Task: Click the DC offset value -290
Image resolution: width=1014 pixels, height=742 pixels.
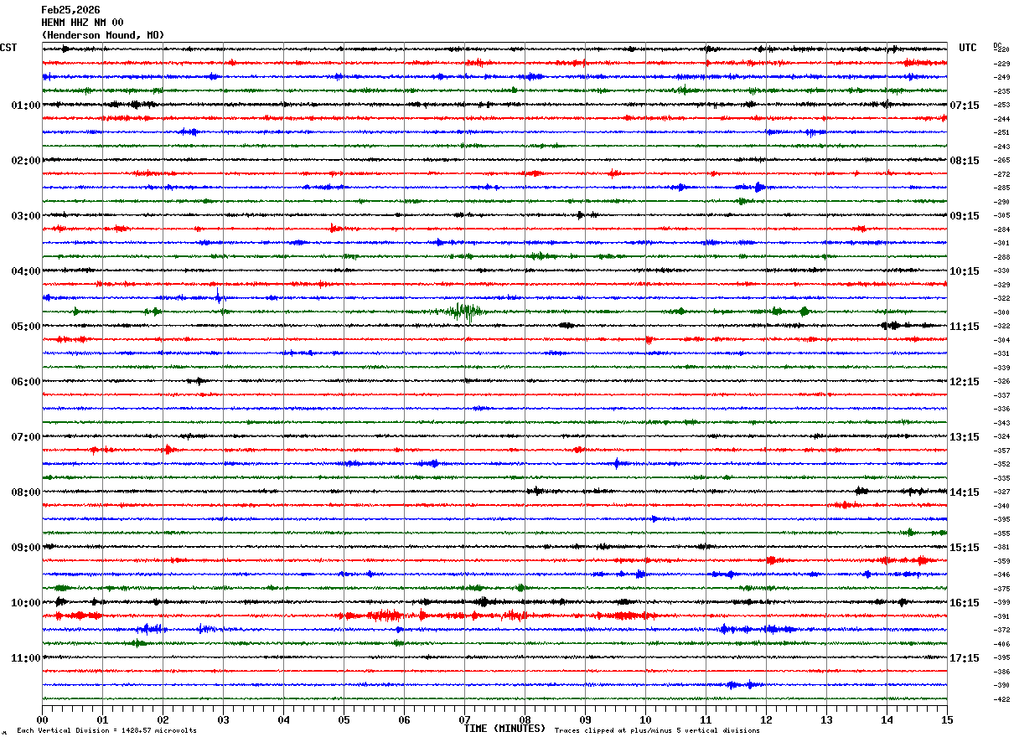Action: click(x=1001, y=202)
